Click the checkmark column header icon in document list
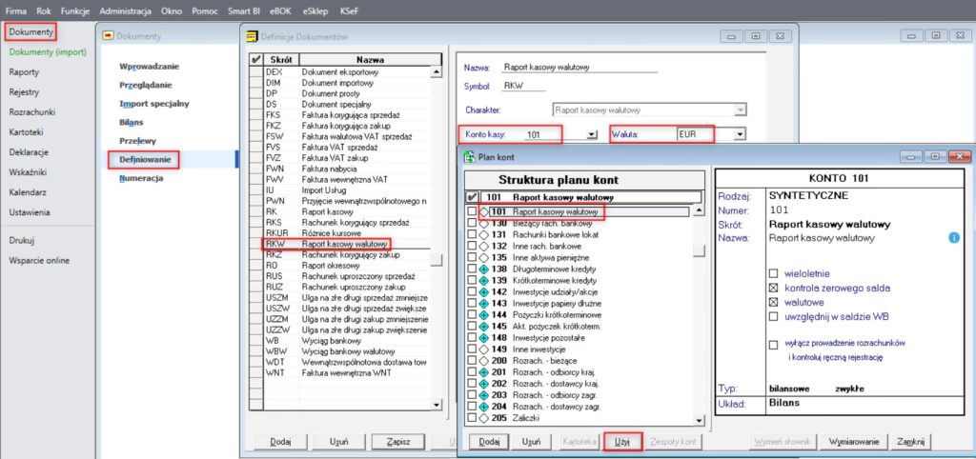 [254, 59]
